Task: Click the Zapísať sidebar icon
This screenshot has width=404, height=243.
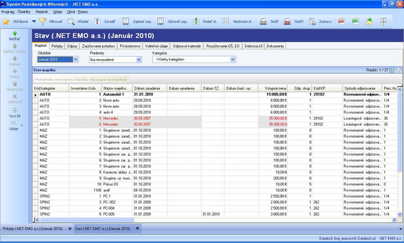Action: 15,59
